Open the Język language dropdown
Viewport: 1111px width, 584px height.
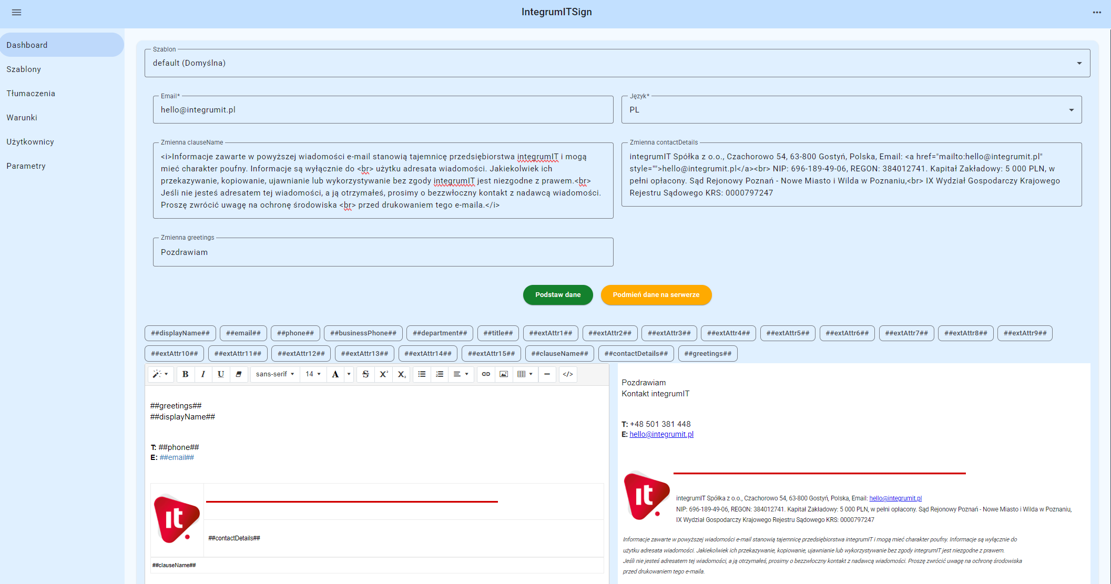[851, 110]
